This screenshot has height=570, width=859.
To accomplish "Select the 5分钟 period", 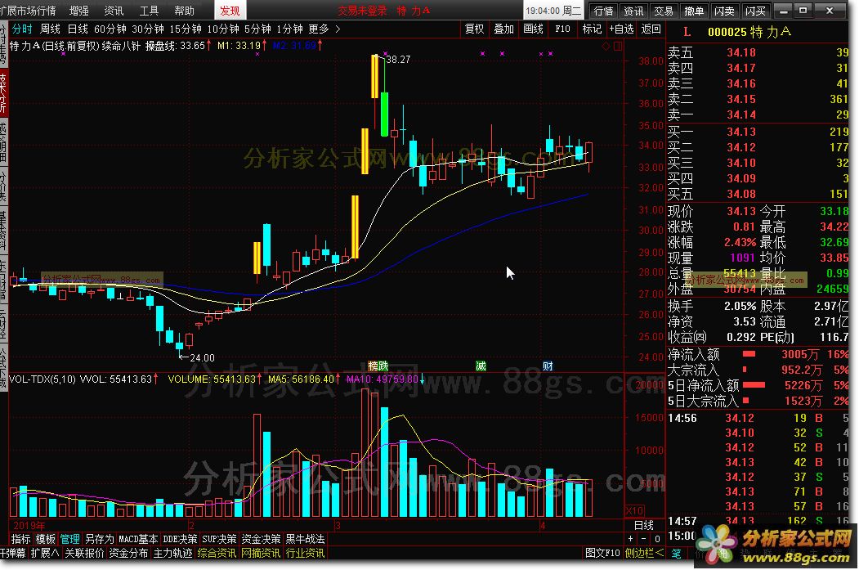I will coord(257,29).
